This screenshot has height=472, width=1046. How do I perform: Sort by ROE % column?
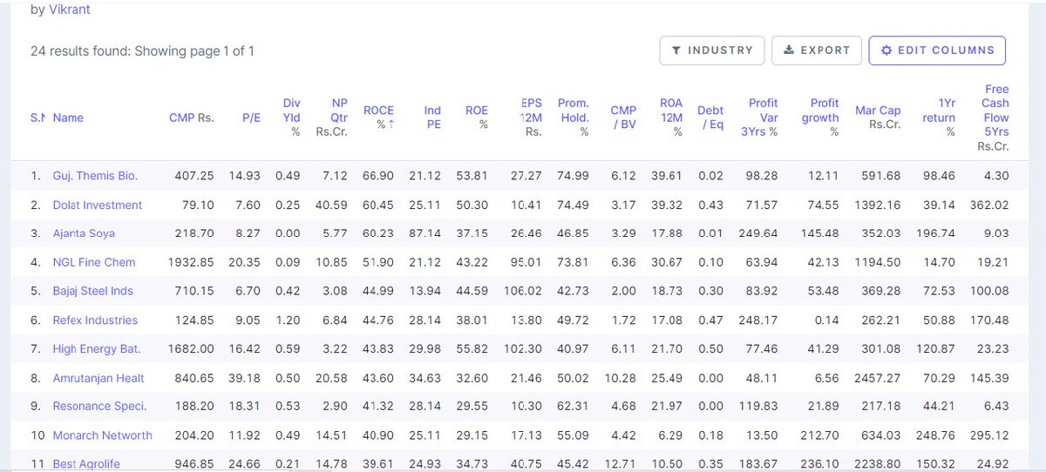click(x=477, y=118)
